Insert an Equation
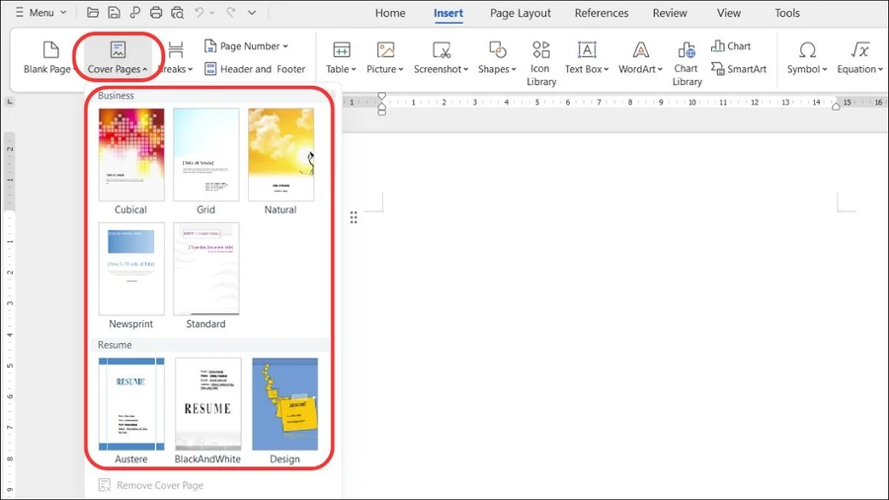The width and height of the screenshot is (889, 500). coord(860,57)
